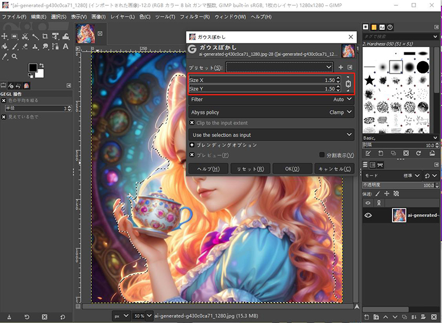Toggle Size X/Y chain link
Image resolution: width=442 pixels, height=323 pixels.
click(348, 84)
